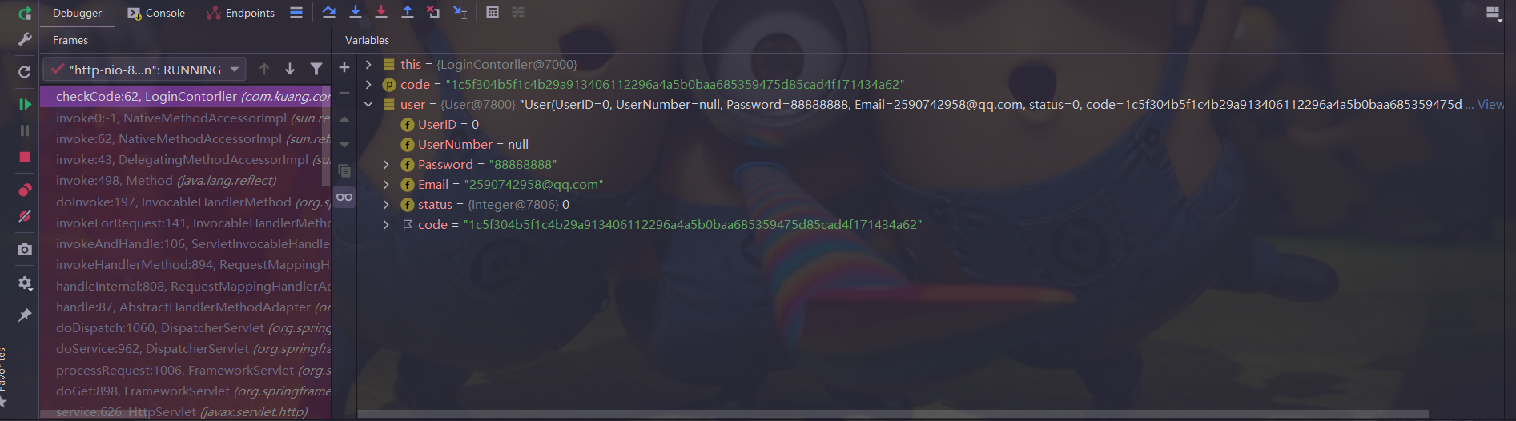Viewport: 1516px width, 421px height.
Task: Open the http-nio thread RUNNING dropdown
Action: (144, 70)
